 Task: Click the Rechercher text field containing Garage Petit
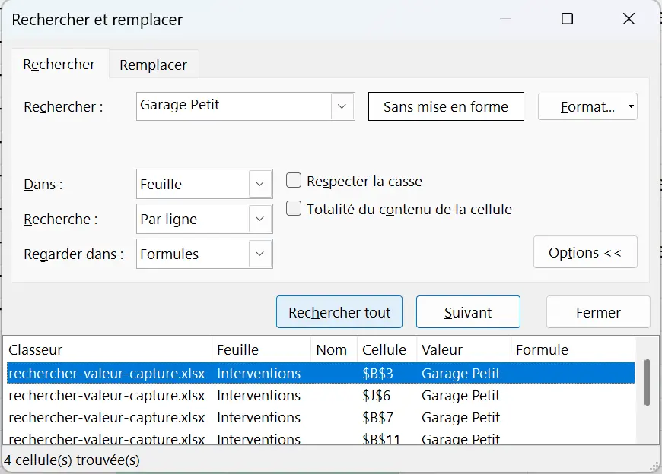click(234, 106)
